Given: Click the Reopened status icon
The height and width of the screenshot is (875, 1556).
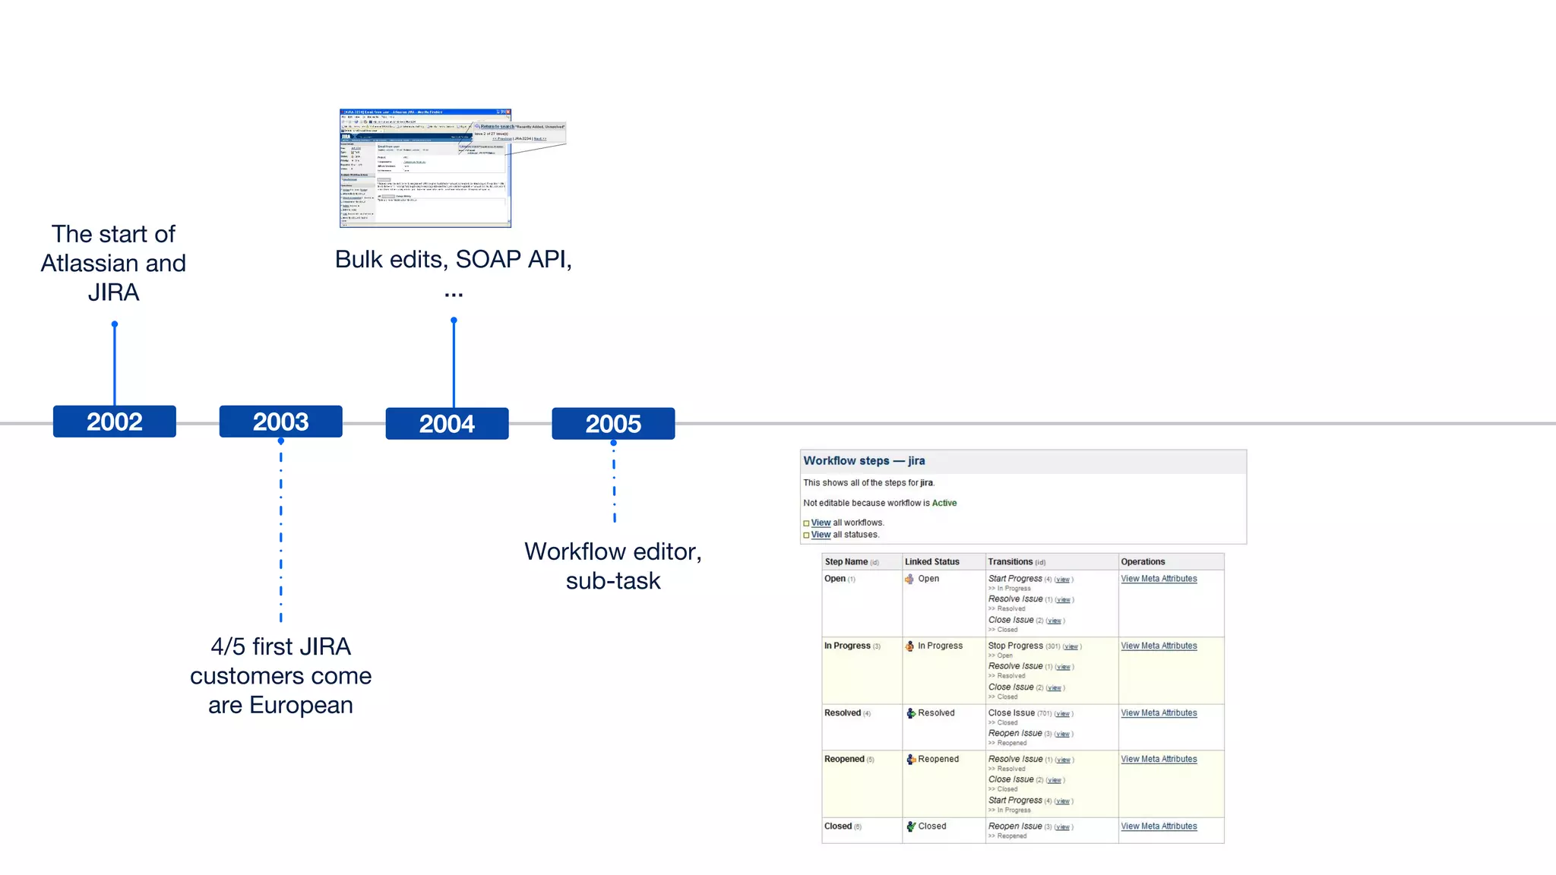Looking at the screenshot, I should pos(910,760).
